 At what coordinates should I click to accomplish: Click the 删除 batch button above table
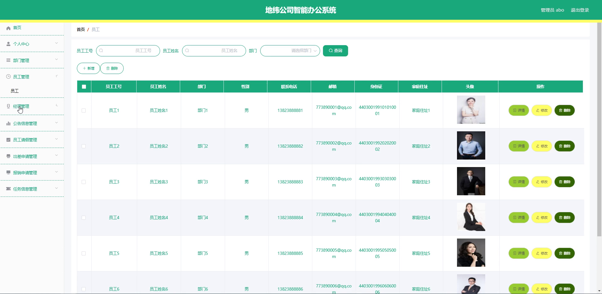112,68
